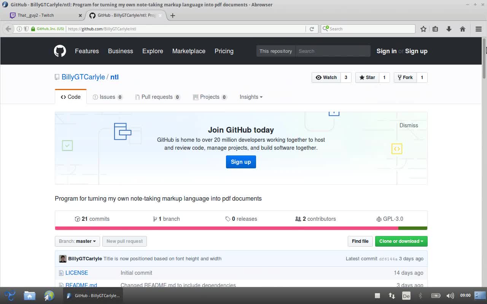Star the ntl repository
Screen dimensions: 487x304
click(x=367, y=78)
